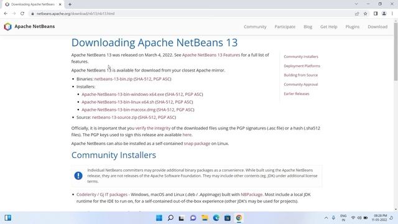Open the PGP keys 'here' link
This screenshot has width=398, height=224.
coord(187,135)
